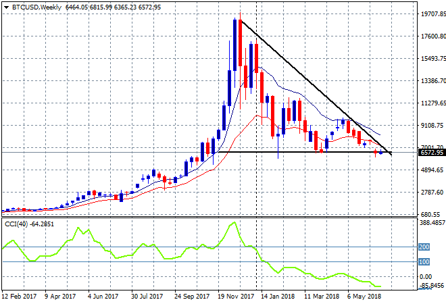Click the 13386.70 price axis label
The image size is (446, 304).
tap(433, 81)
